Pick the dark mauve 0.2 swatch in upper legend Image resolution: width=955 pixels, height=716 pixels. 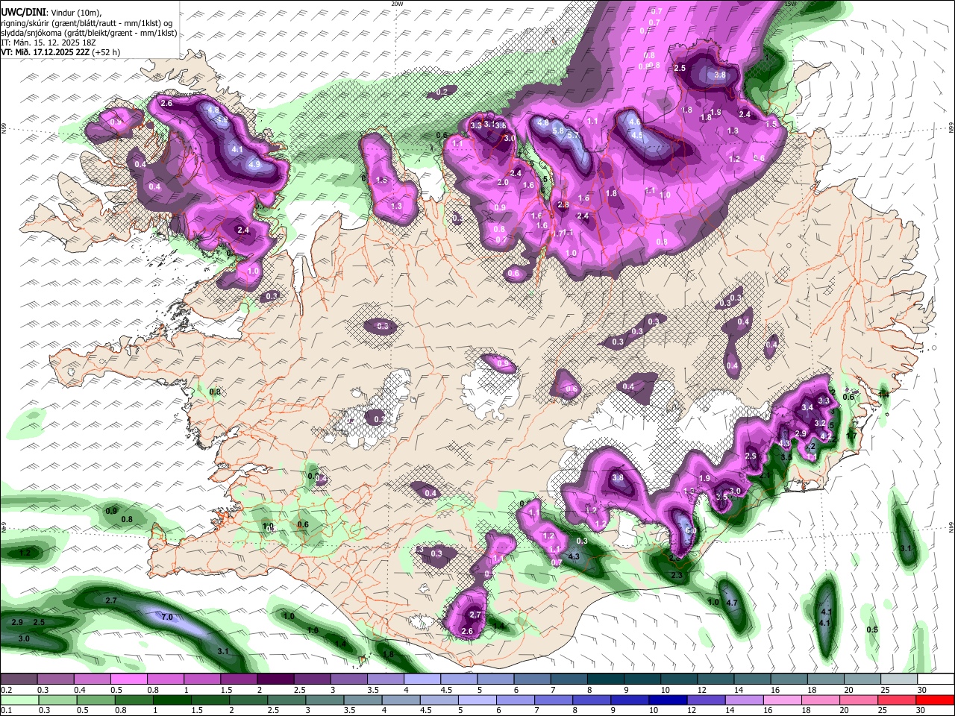(x=19, y=679)
